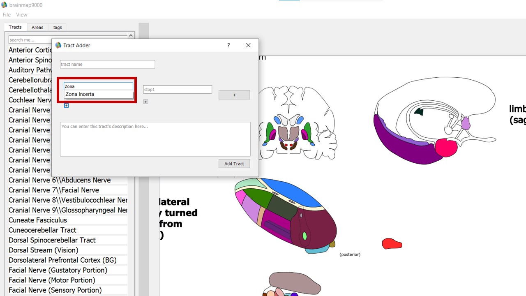Click the red brain region shape
The width and height of the screenshot is (526, 296).
click(392, 244)
